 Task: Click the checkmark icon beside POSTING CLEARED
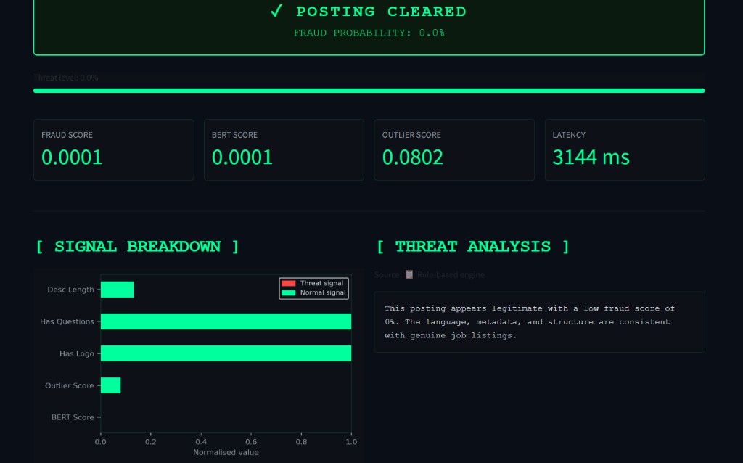point(276,10)
